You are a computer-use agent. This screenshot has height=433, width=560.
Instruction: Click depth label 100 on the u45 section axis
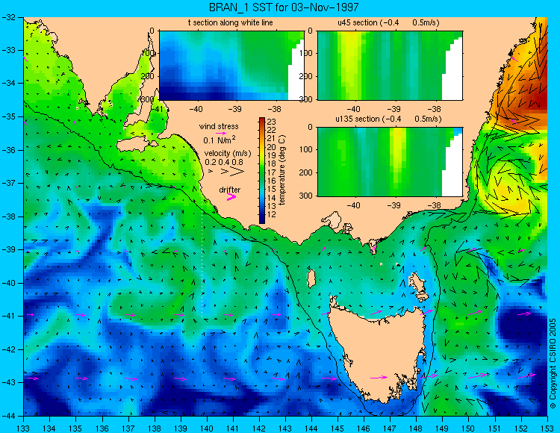point(306,53)
